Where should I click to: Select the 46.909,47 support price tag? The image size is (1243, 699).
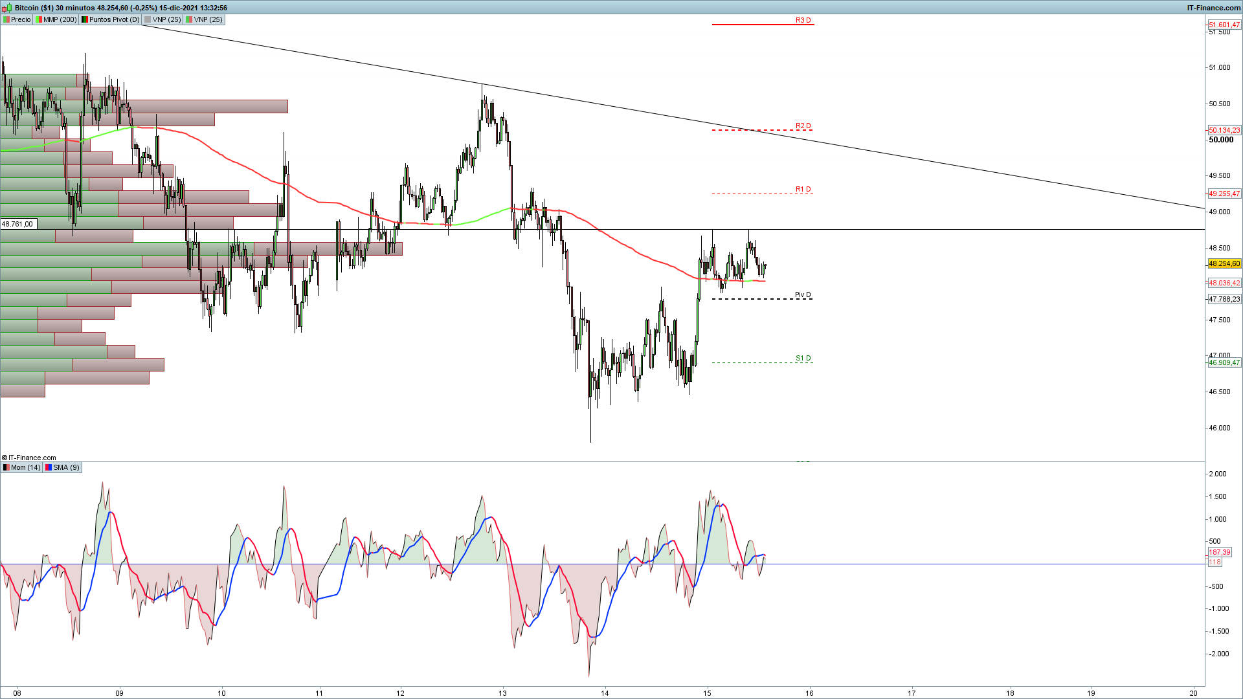(1224, 362)
